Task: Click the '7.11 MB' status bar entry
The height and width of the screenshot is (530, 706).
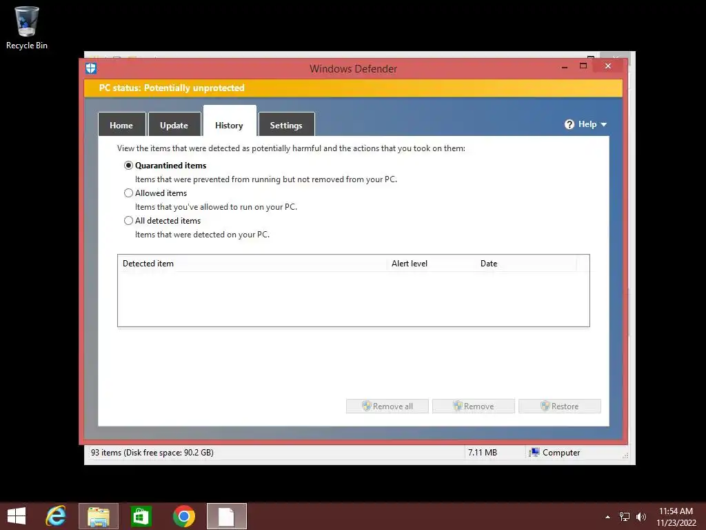Action: pos(482,453)
